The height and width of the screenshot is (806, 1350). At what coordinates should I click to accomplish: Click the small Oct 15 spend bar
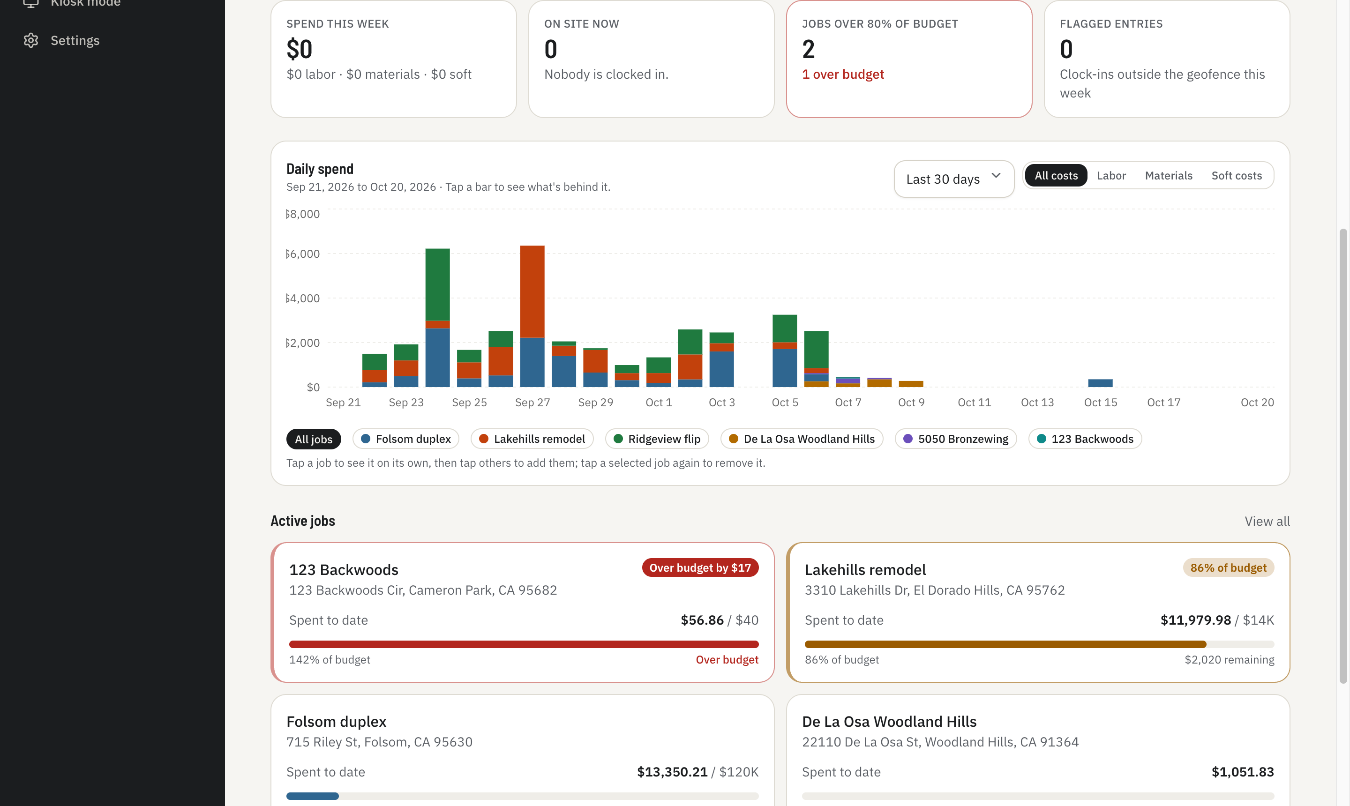coord(1100,383)
